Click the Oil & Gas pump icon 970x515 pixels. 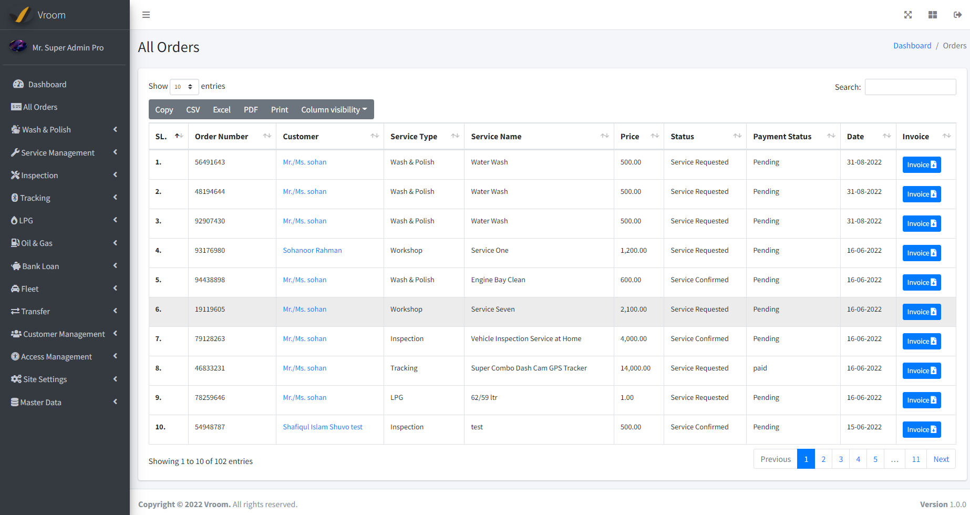pos(15,243)
